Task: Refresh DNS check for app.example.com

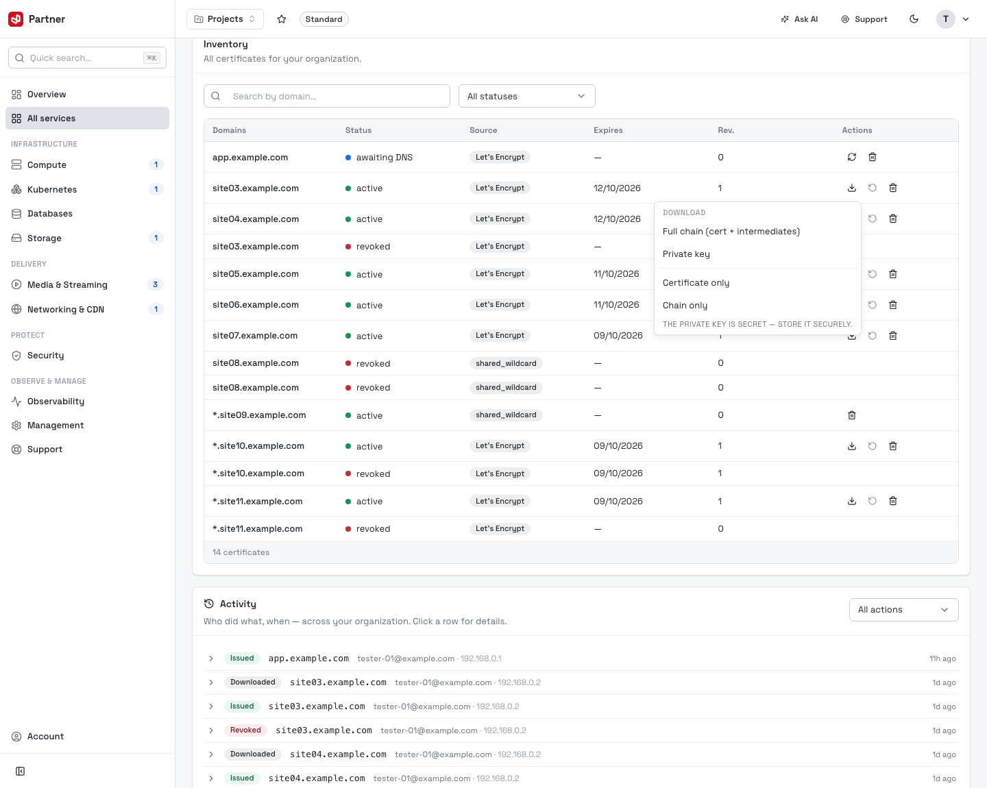Action: click(x=852, y=157)
